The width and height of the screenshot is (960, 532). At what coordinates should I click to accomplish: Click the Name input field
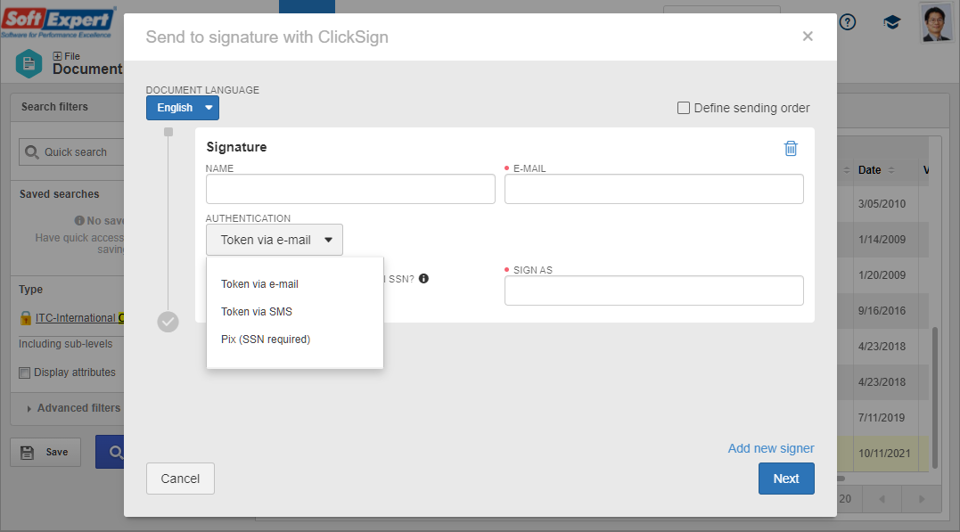pyautogui.click(x=350, y=189)
